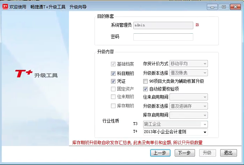Click the 行业性质 label

(111, 121)
